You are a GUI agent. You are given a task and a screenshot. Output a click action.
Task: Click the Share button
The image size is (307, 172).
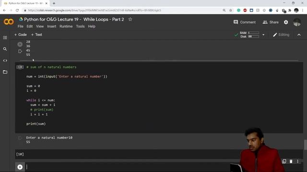(x=271, y=22)
